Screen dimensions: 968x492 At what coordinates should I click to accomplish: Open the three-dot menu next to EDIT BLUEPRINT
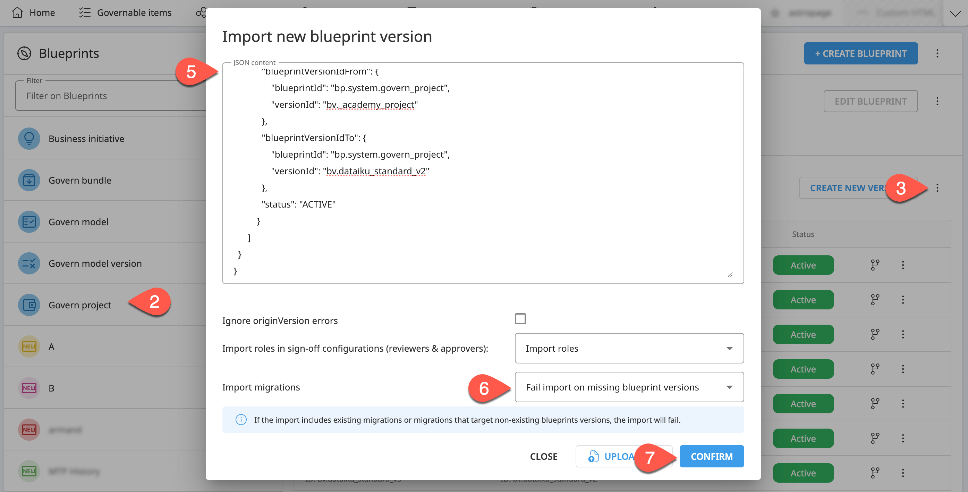coord(937,101)
